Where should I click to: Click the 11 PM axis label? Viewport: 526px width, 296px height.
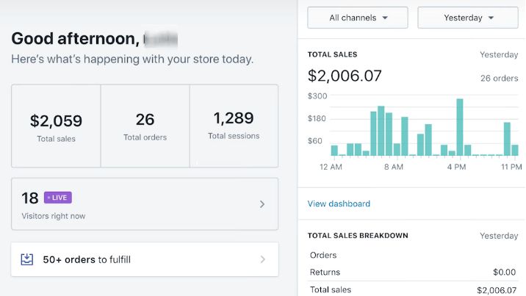coord(511,167)
